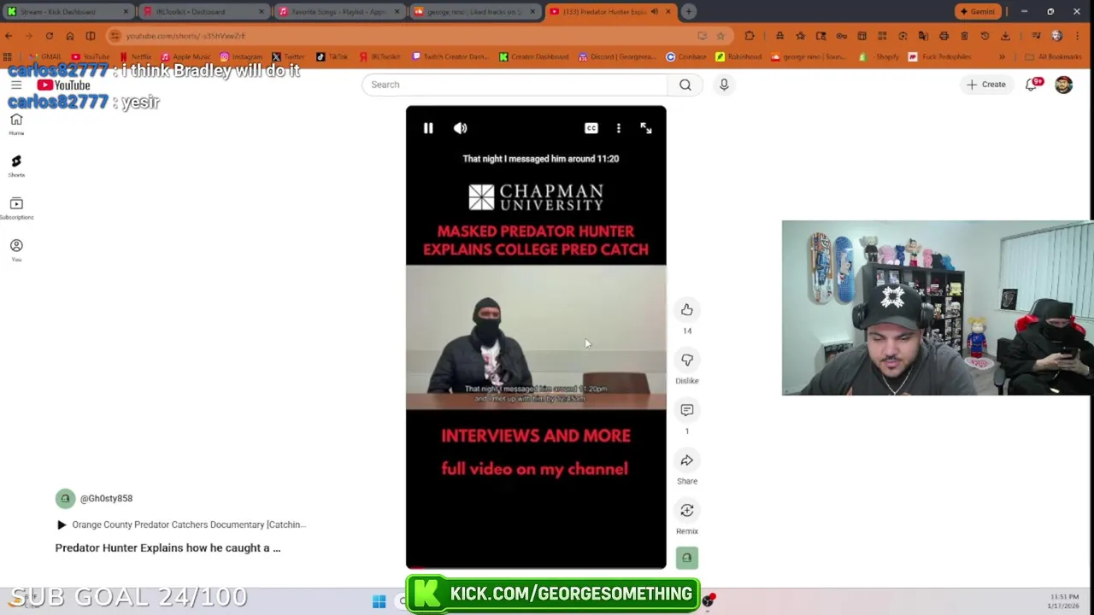The width and height of the screenshot is (1094, 615).
Task: Open Shorts in YouTube sidebar
Action: point(16,167)
